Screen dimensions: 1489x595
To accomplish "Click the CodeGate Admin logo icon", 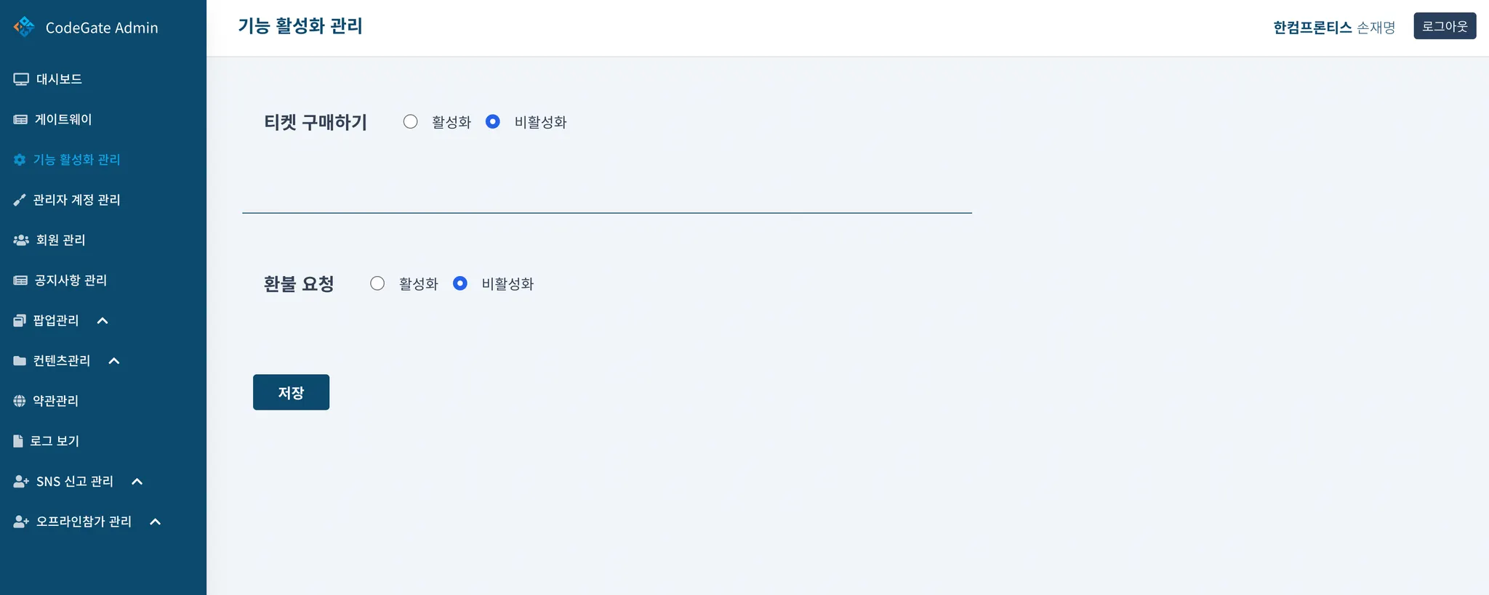I will tap(24, 27).
